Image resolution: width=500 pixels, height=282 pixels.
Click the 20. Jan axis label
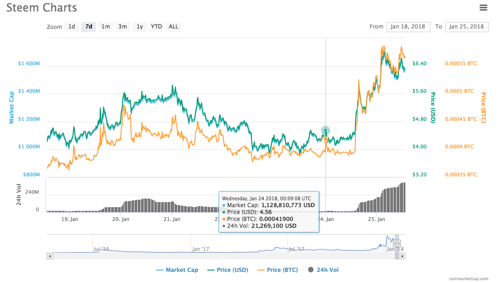tap(121, 219)
